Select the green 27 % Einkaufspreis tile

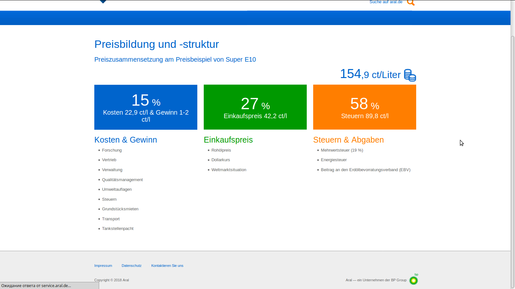coord(255,107)
